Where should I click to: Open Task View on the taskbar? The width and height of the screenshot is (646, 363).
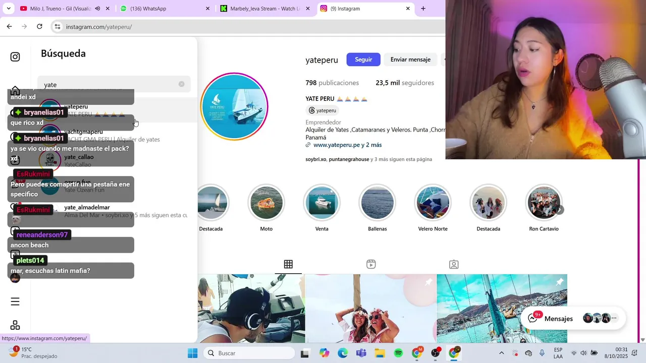304,353
